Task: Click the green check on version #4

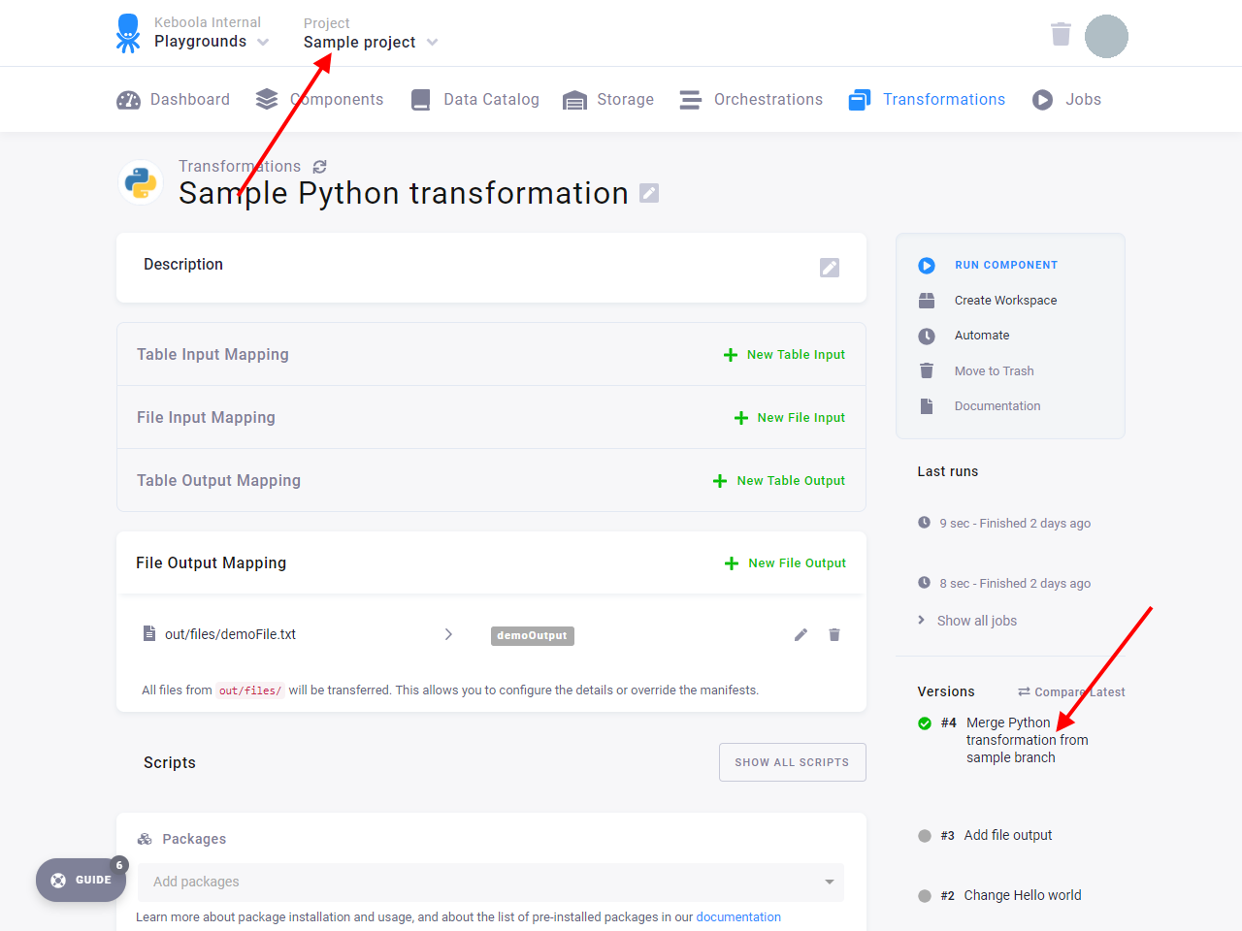Action: pyautogui.click(x=925, y=723)
